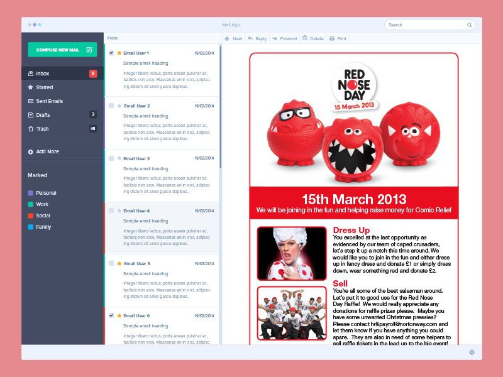The height and width of the screenshot is (377, 503).
Task: Click the Delete toolbar label
Action: click(317, 38)
